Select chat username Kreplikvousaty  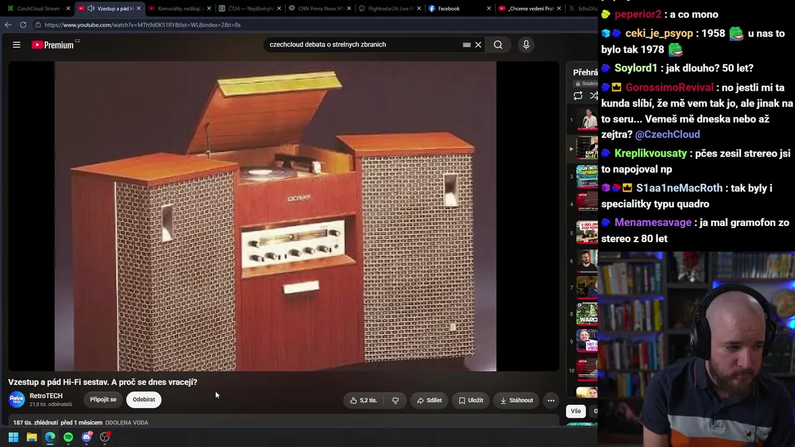click(650, 153)
